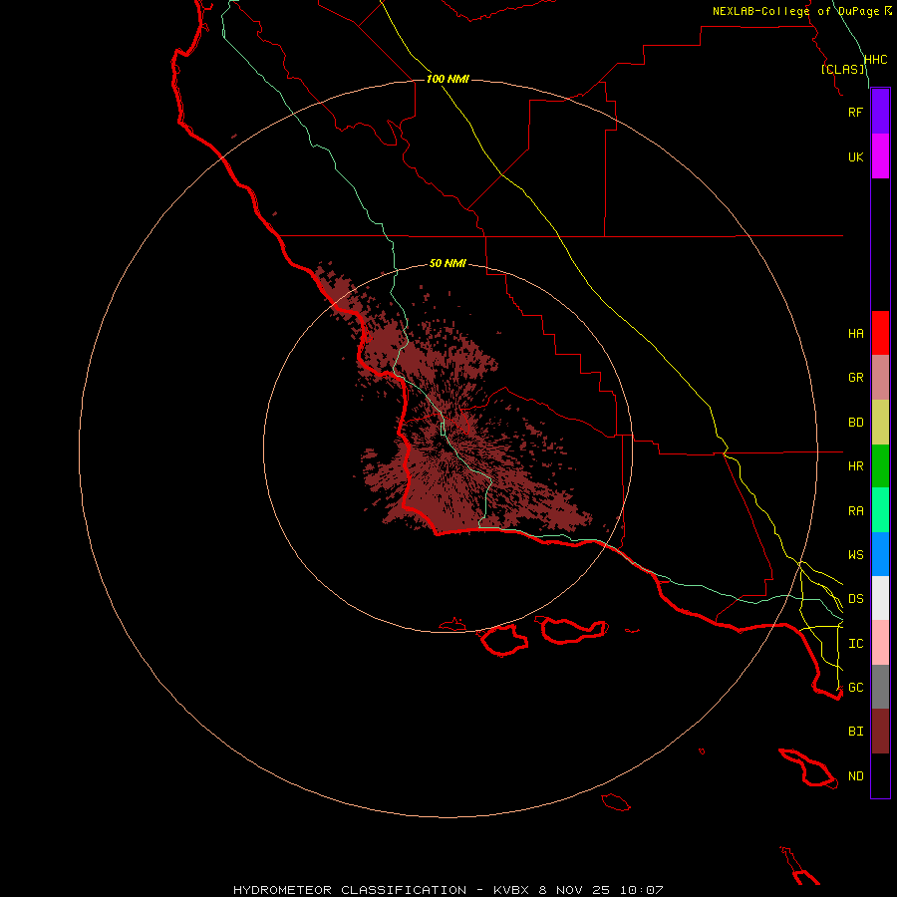
Task: Click the BI dark red legend swatch
Action: tap(880, 732)
